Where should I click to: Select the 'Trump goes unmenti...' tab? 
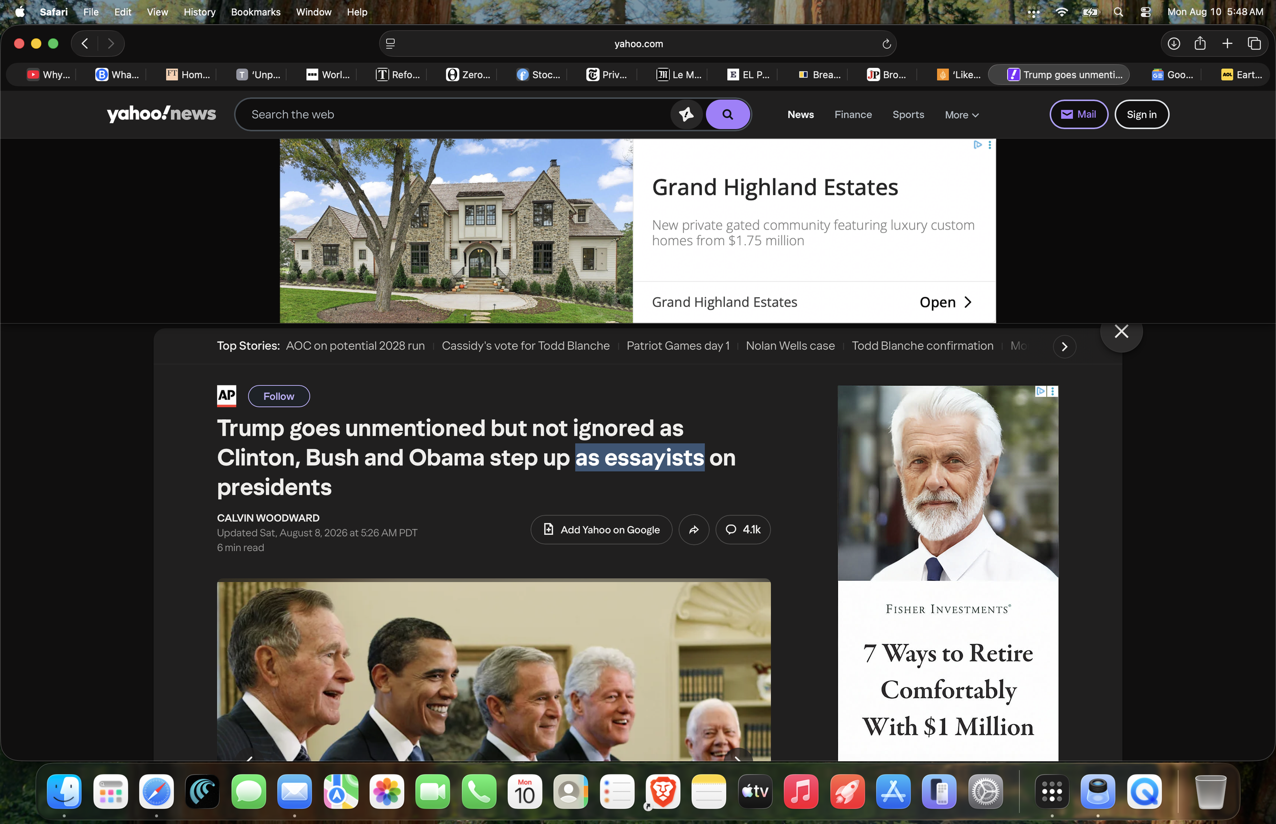tap(1059, 74)
